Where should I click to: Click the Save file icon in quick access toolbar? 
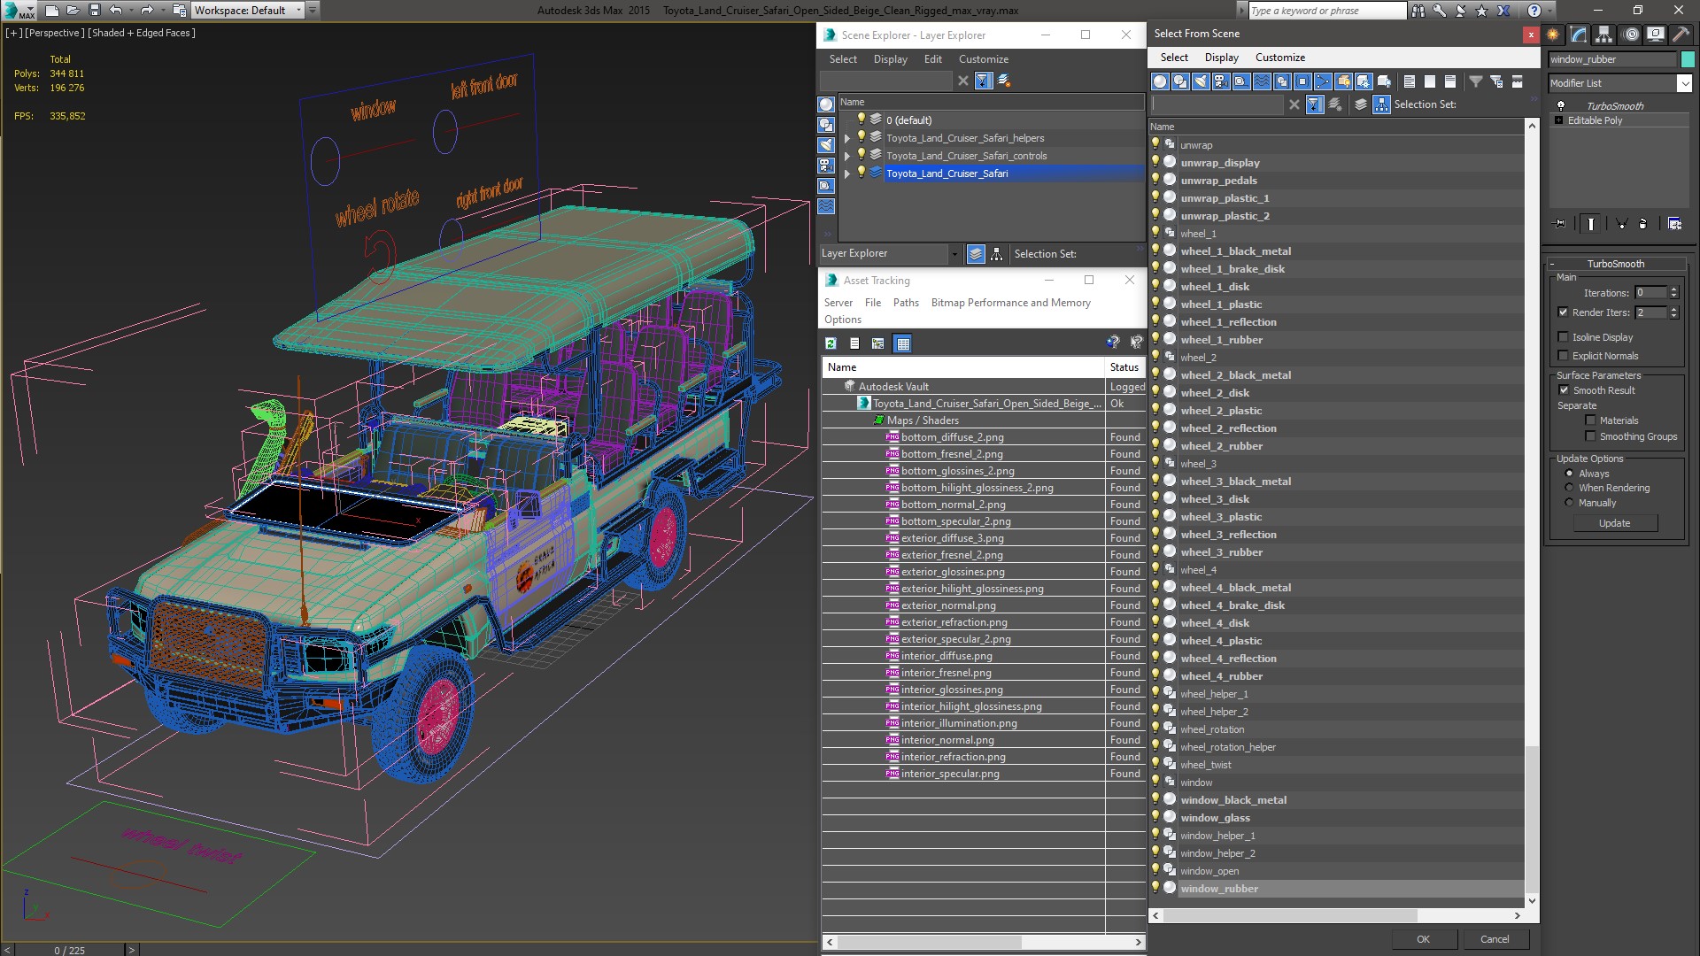click(95, 11)
